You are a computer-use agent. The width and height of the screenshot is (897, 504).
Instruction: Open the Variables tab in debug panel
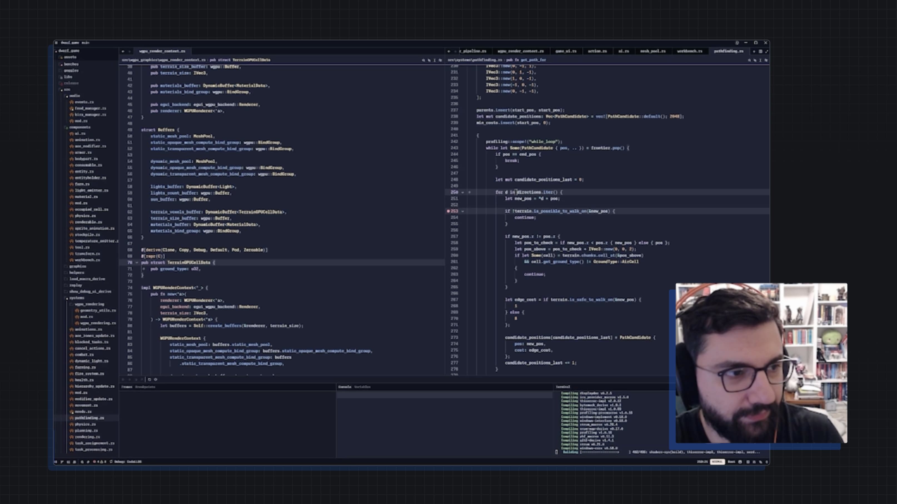point(362,387)
